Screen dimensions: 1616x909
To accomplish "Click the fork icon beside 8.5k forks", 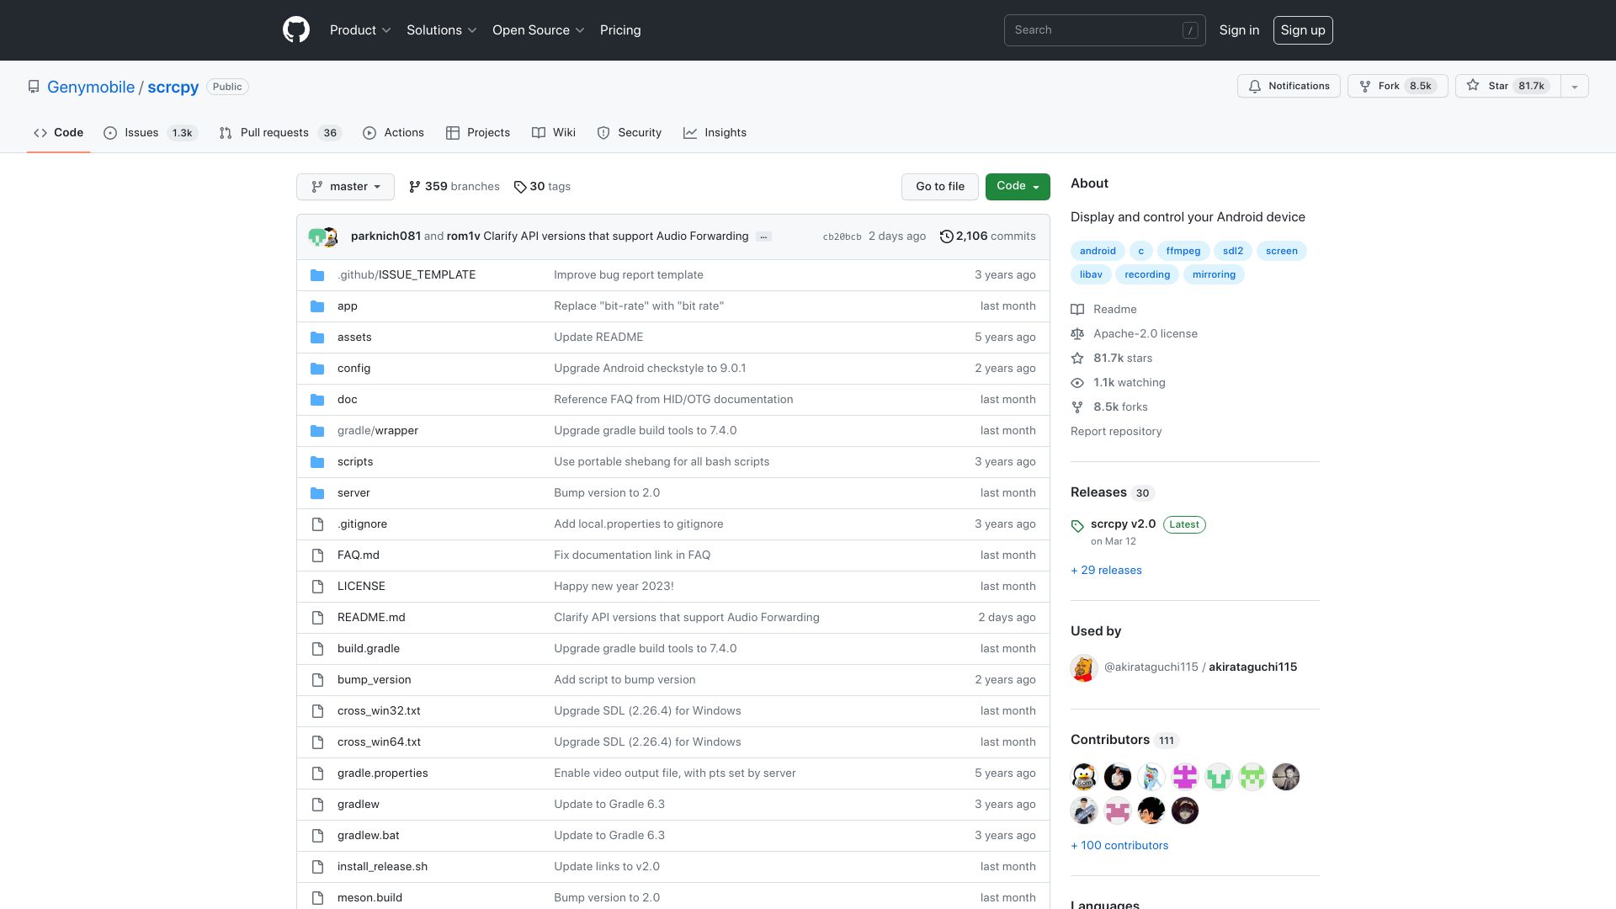I will coord(1077,407).
